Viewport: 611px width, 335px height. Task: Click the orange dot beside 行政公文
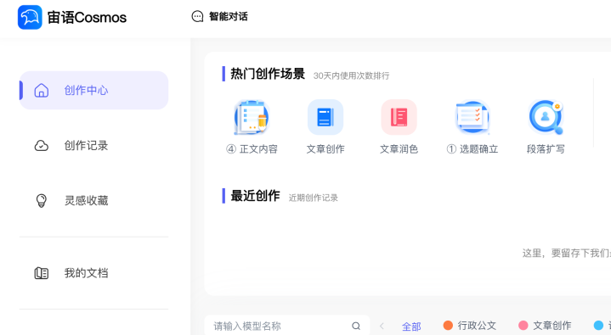[448, 326]
